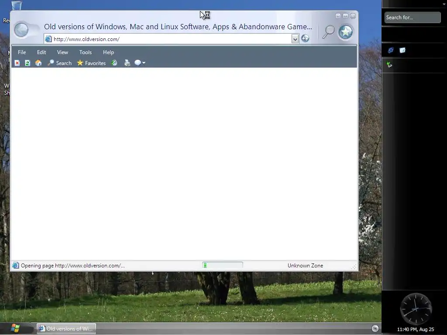Image resolution: width=447 pixels, height=335 pixels.
Task: Open the Recycle Bin desktop icon
Action: (x=16, y=6)
